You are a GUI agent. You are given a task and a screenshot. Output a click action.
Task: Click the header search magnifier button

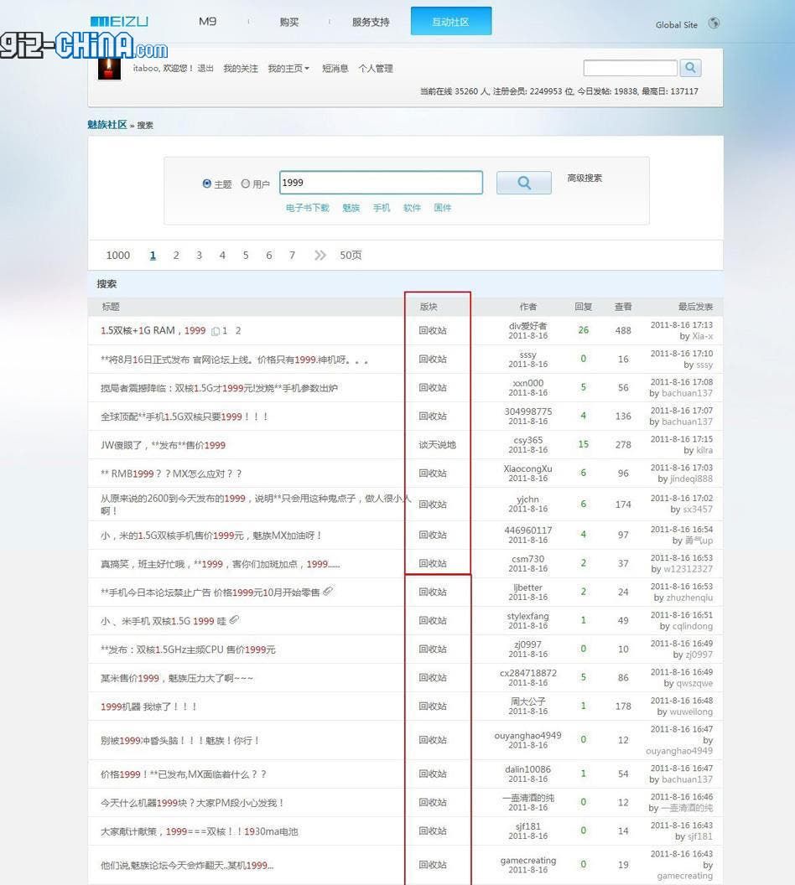(x=690, y=68)
